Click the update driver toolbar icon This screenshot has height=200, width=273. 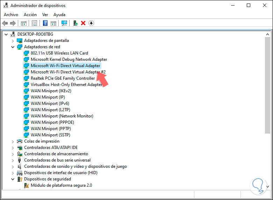coord(75,23)
